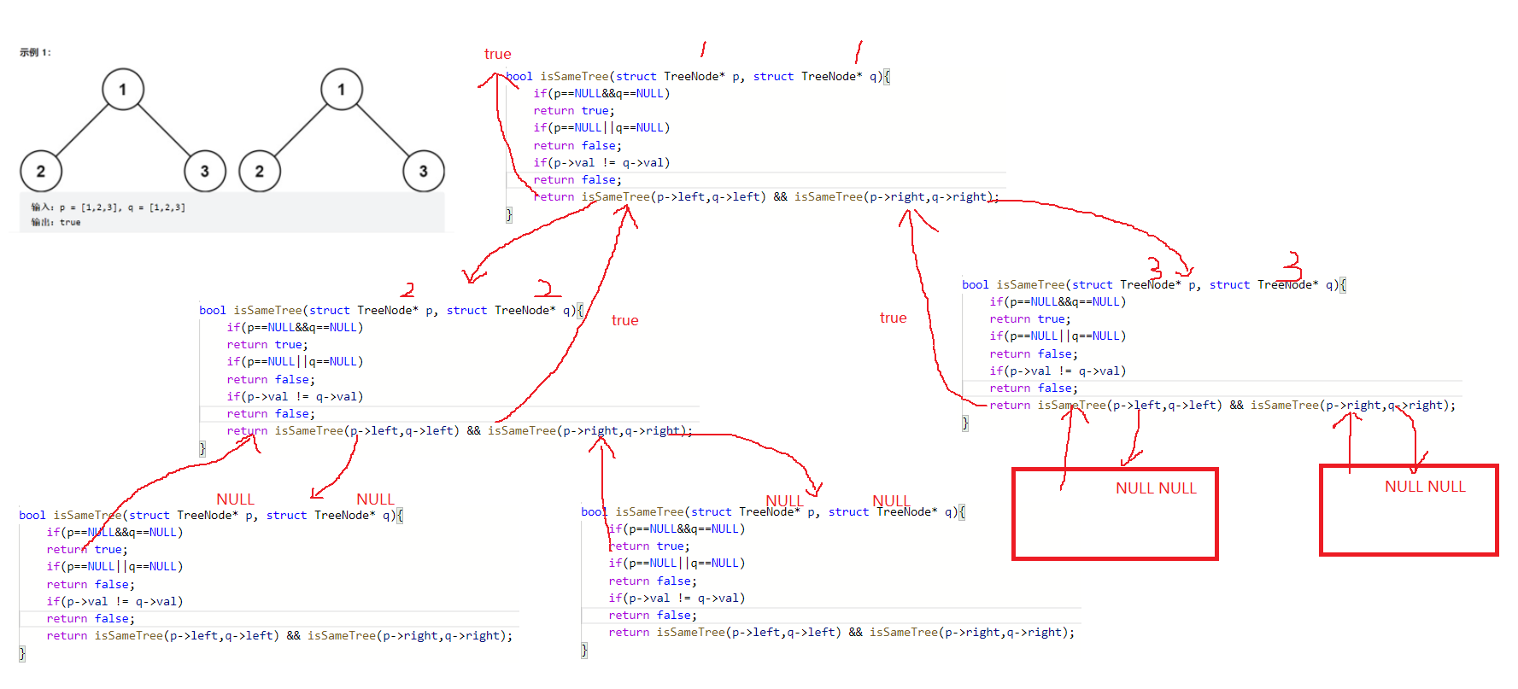Image resolution: width=1518 pixels, height=689 pixels.
Task: Click "if(p==NULL&&q==NULL)" in bottom-left code block
Action: coord(114,533)
